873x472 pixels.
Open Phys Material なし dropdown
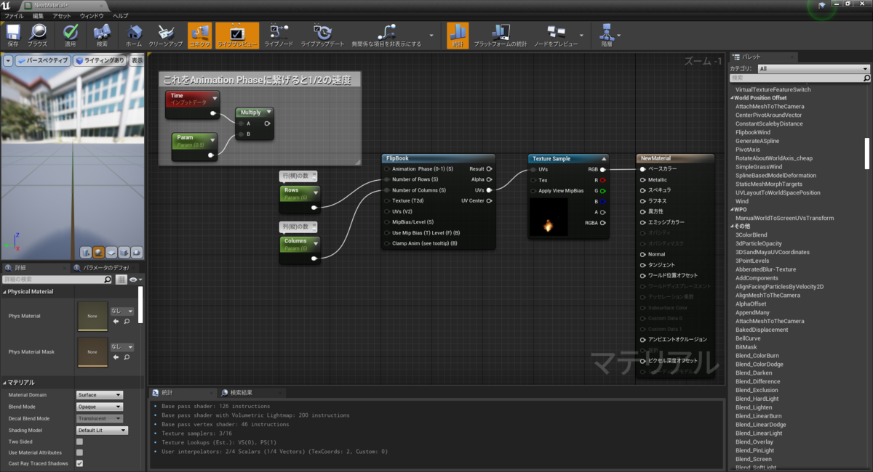pos(121,311)
